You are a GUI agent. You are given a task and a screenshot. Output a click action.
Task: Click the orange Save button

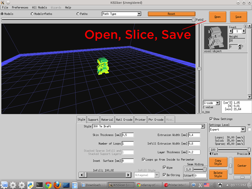point(238,17)
